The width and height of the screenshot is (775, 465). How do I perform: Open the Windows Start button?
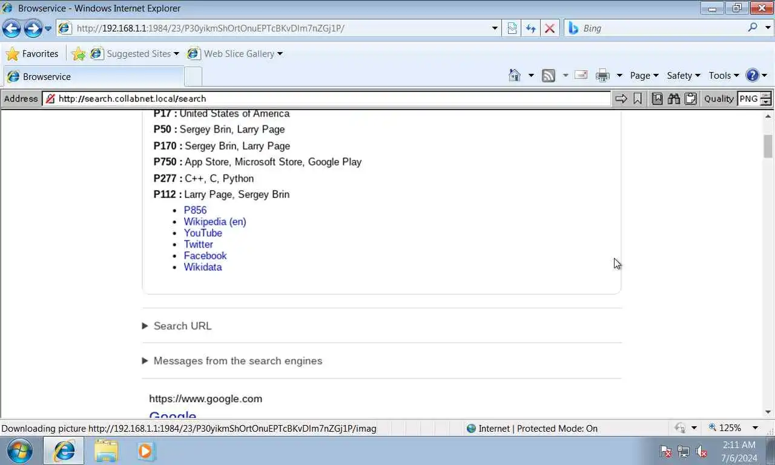click(20, 451)
